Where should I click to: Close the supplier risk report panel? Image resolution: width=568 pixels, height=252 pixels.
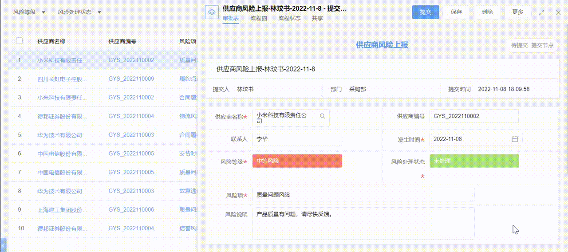point(558,12)
